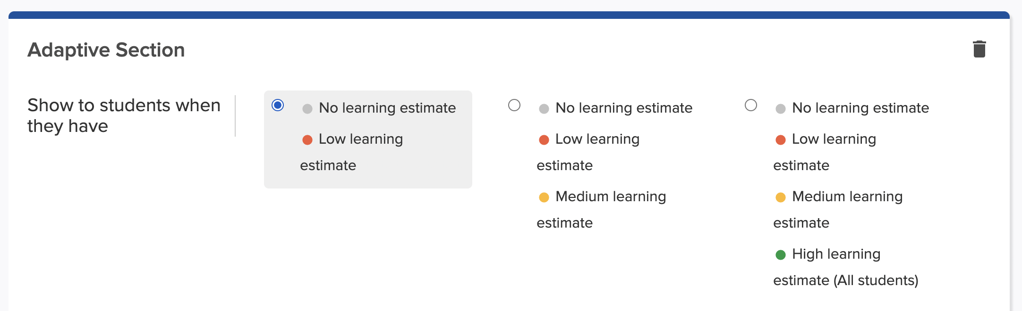
Task: Click the red Low dot in the last option
Action: (x=781, y=140)
